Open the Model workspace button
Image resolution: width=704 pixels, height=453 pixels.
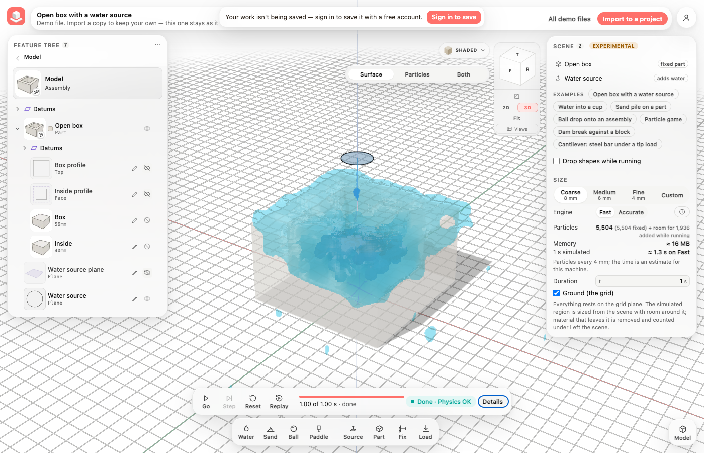click(x=682, y=433)
